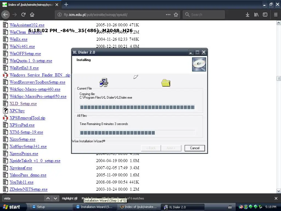Open WordRecoveryToolboxSetup.exe link
The height and width of the screenshot is (211, 281).
(x=37, y=82)
